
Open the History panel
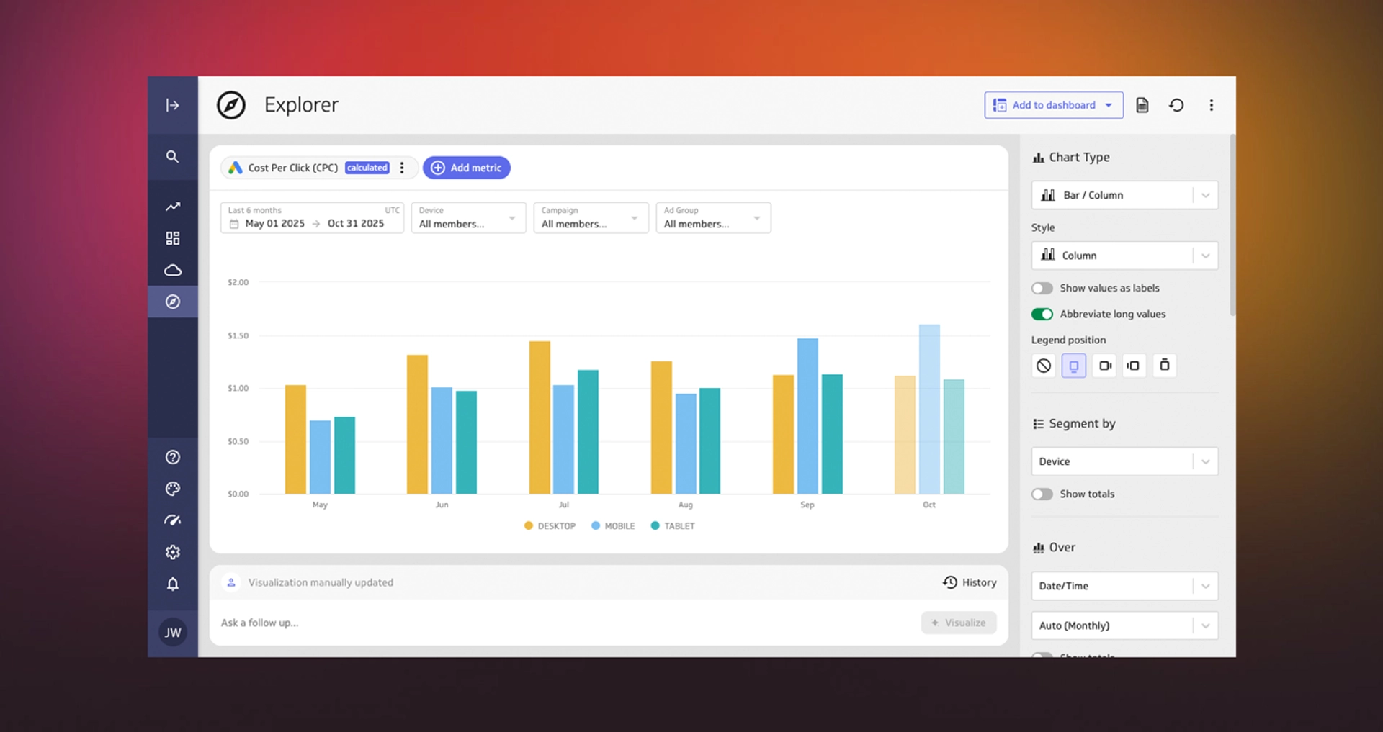pyautogui.click(x=969, y=582)
